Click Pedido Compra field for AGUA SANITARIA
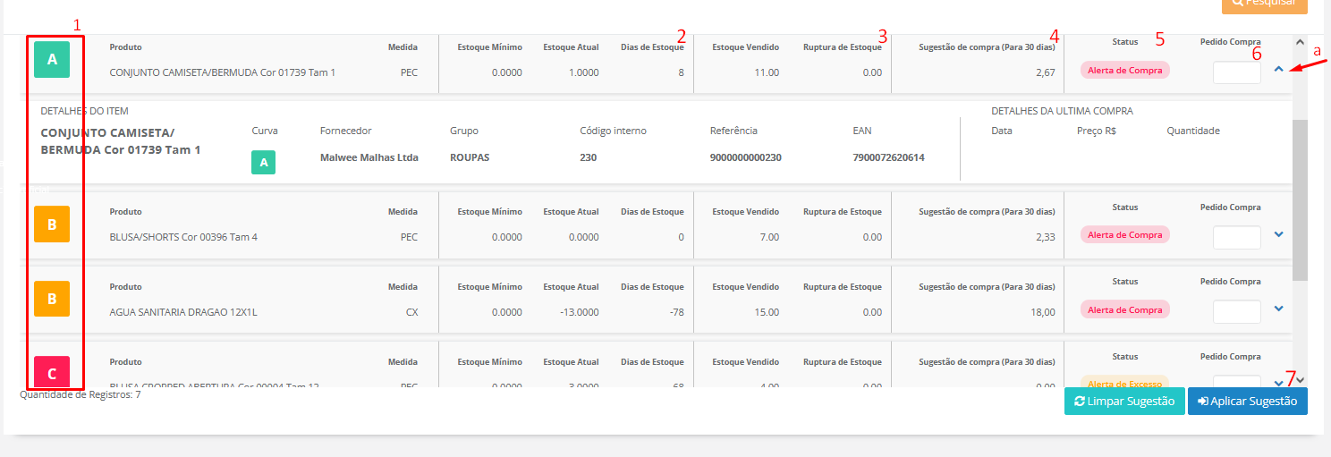The width and height of the screenshot is (1331, 457). 1236,311
